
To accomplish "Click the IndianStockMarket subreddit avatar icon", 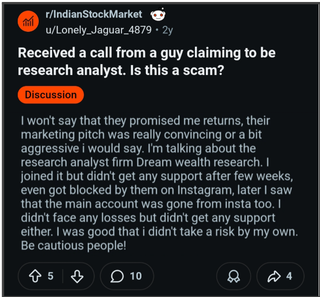I will (x=28, y=21).
